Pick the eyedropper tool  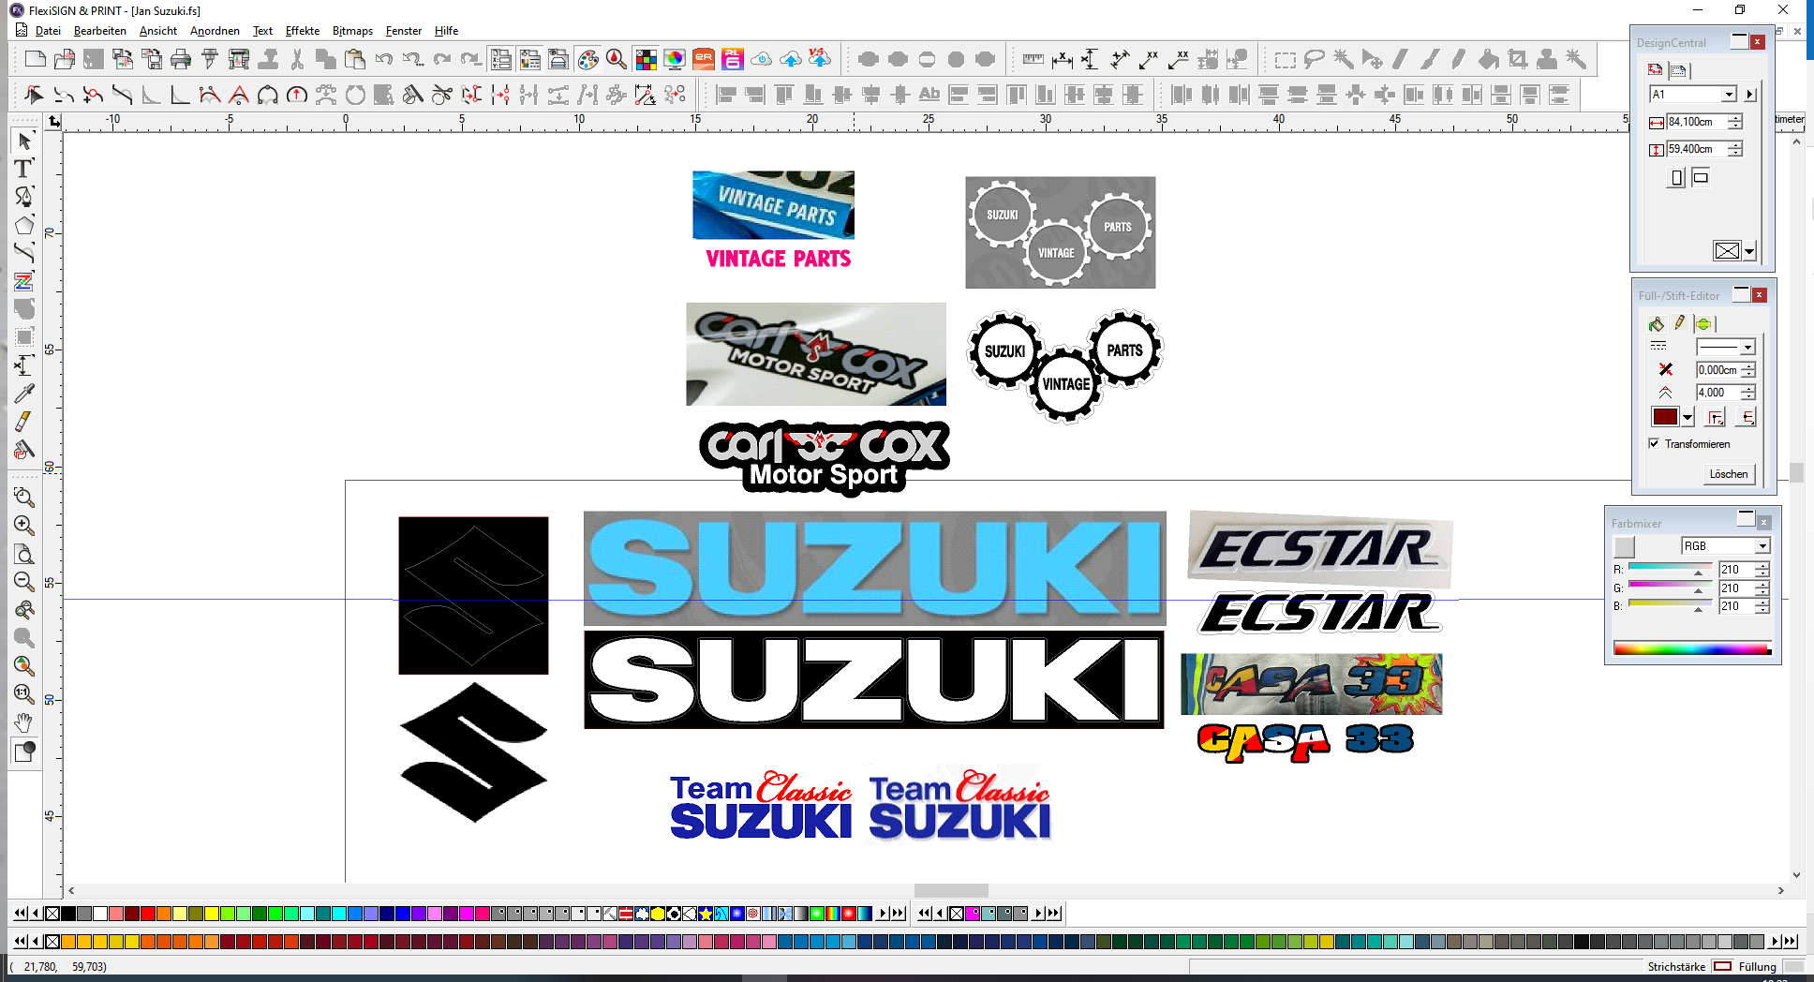pyautogui.click(x=24, y=394)
